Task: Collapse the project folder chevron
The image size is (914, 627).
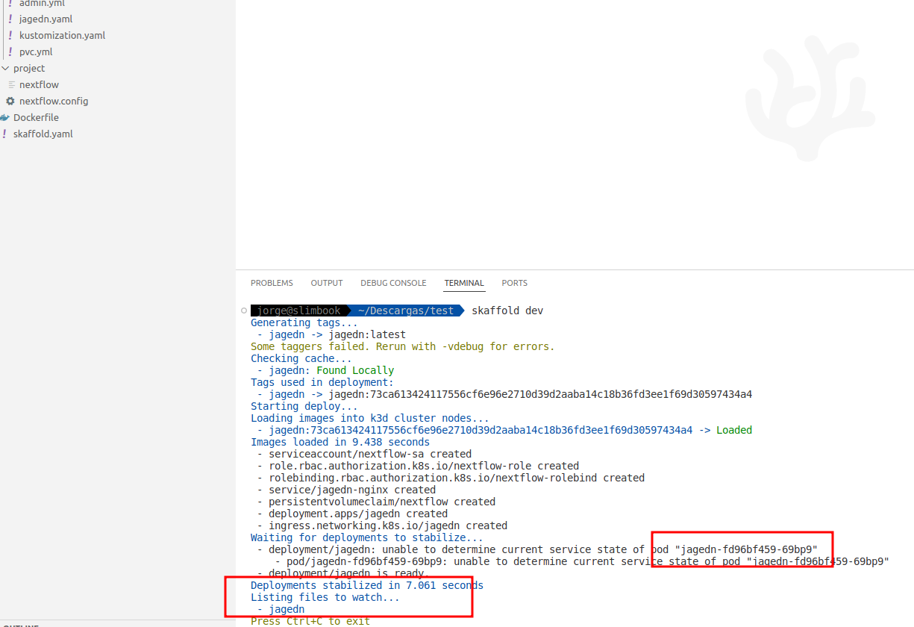Action: coord(5,68)
